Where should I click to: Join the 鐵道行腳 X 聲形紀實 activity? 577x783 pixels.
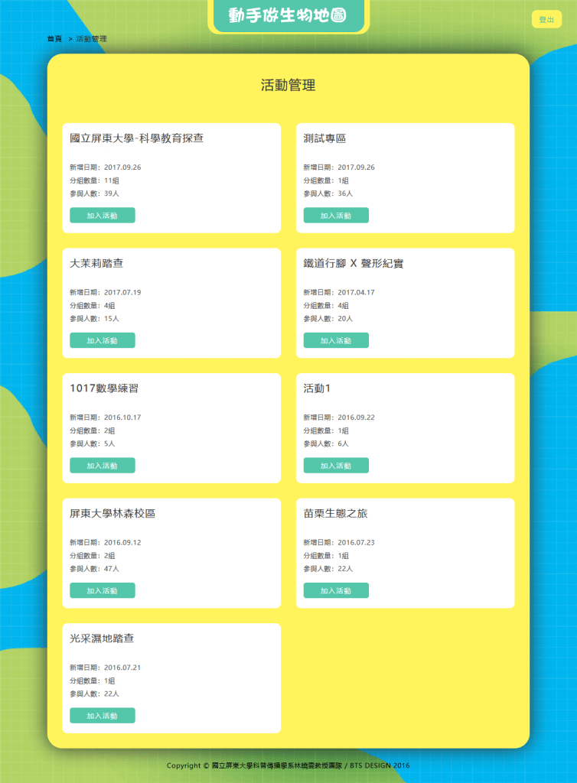pyautogui.click(x=336, y=340)
